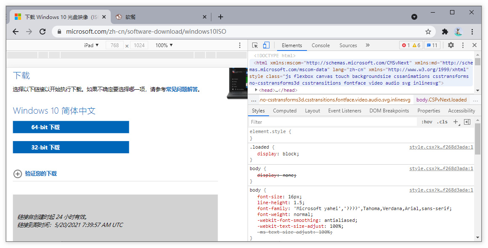This screenshot has height=248, width=488.
Task: Open the 100% zoom level dropdown
Action: pyautogui.click(x=163, y=45)
